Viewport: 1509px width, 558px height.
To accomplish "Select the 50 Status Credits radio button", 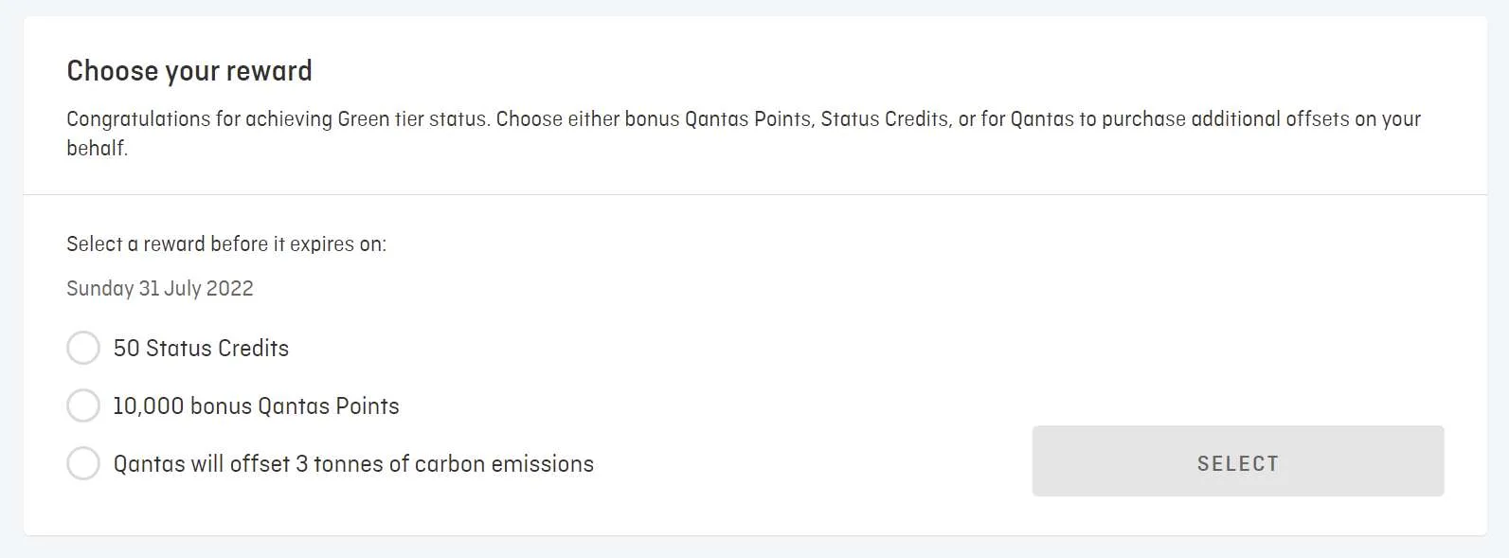I will 83,348.
